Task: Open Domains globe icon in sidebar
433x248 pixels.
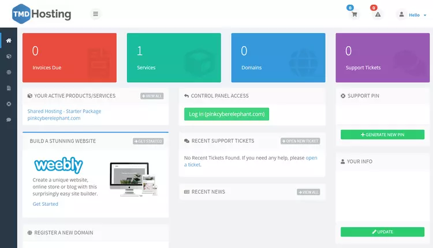Action: click(9, 72)
